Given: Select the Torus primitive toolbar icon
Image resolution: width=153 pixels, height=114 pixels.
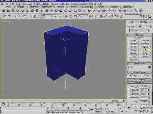Looking at the screenshot, I should point(18,11).
